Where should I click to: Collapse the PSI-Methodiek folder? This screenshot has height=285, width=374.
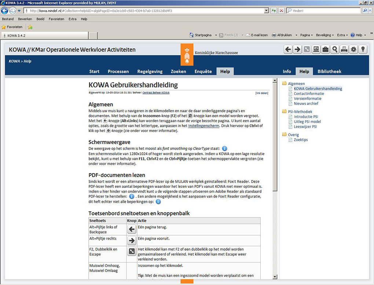pos(285,112)
